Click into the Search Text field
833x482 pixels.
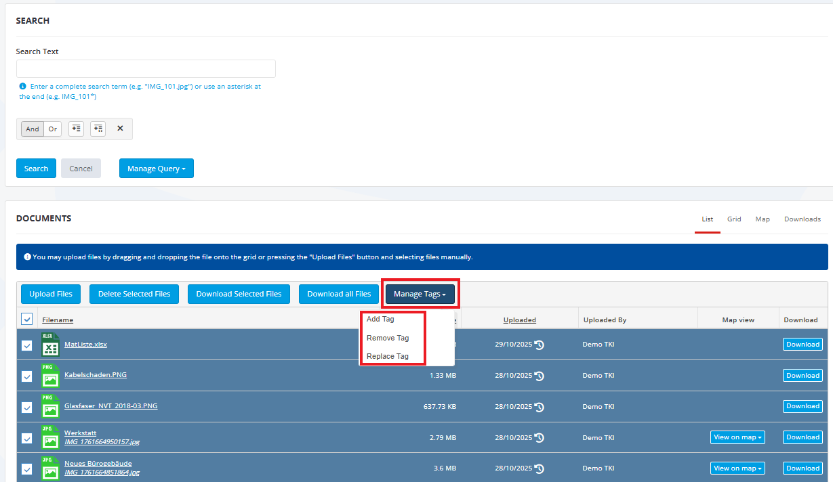[x=146, y=69]
